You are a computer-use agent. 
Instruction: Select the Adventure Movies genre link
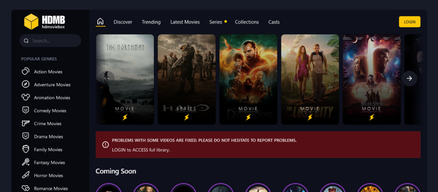[x=52, y=85]
